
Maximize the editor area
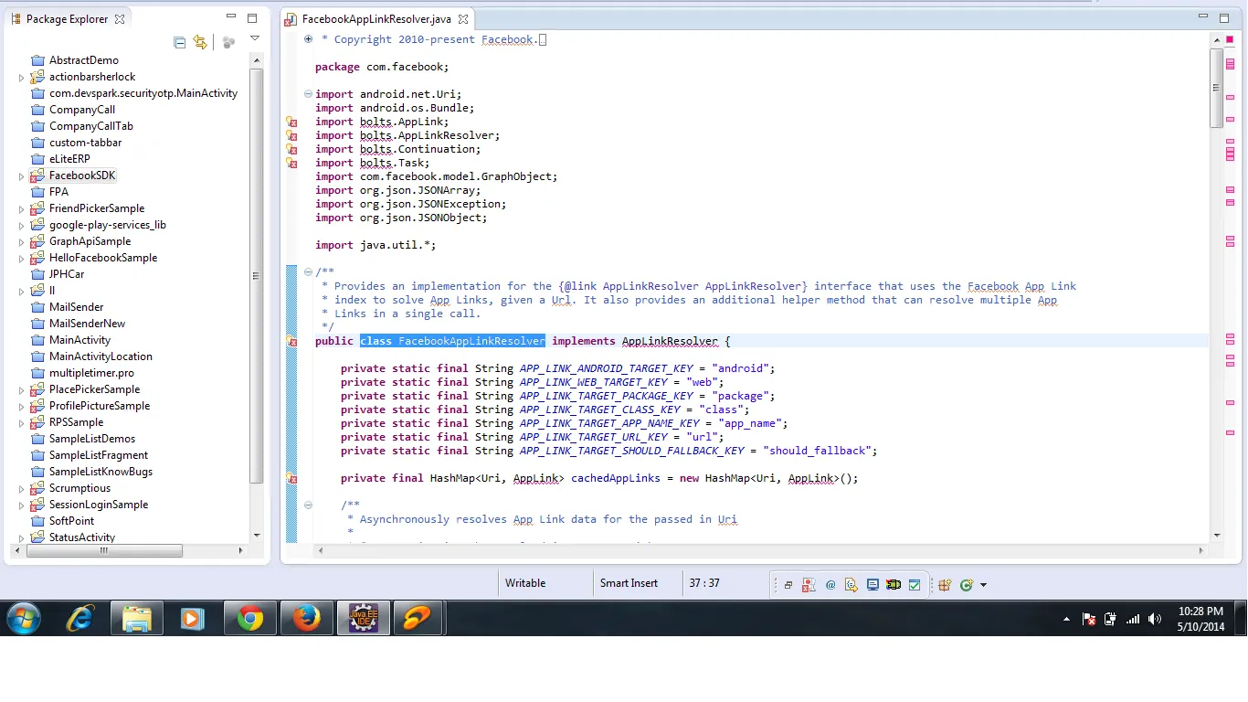[x=1224, y=17]
